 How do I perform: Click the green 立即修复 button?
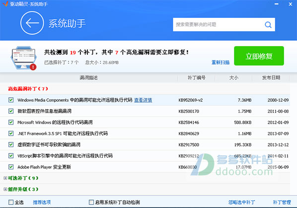coord(259,56)
